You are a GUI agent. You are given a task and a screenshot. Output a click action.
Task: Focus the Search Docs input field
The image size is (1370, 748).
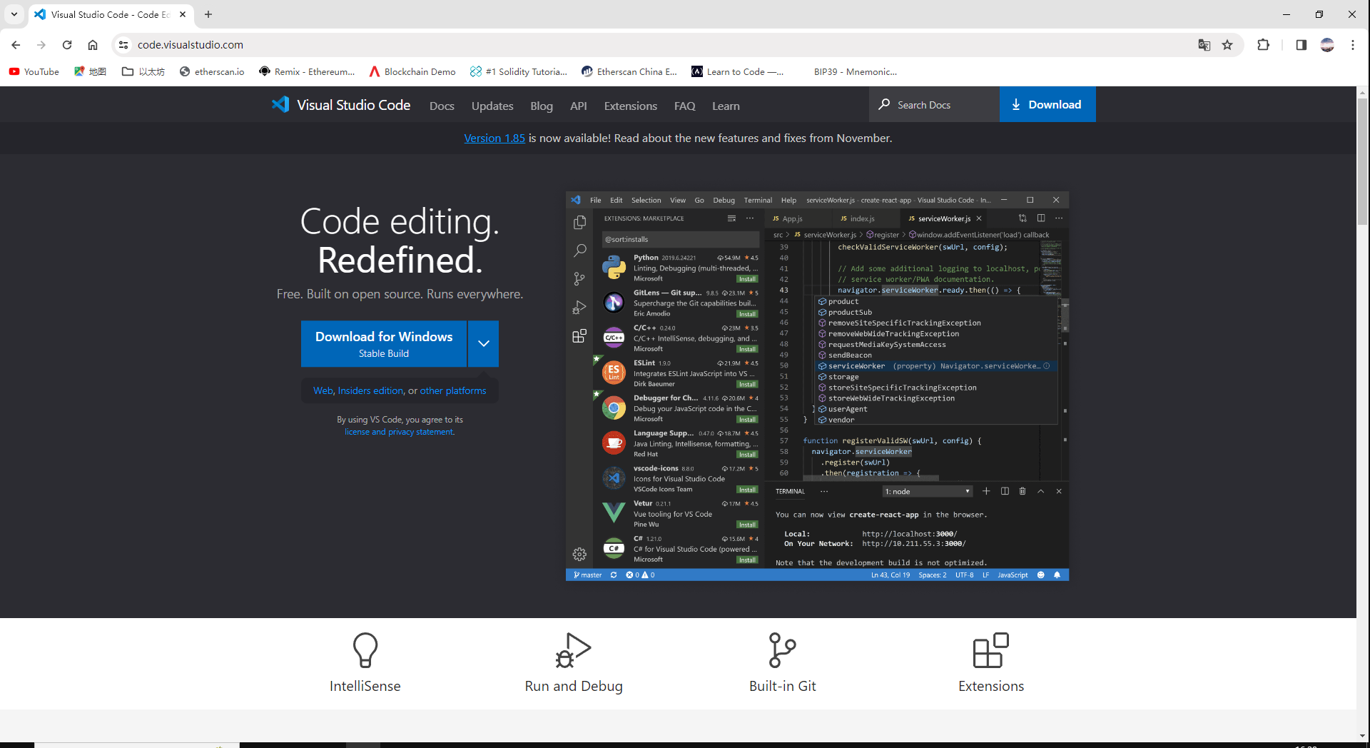[x=935, y=105]
